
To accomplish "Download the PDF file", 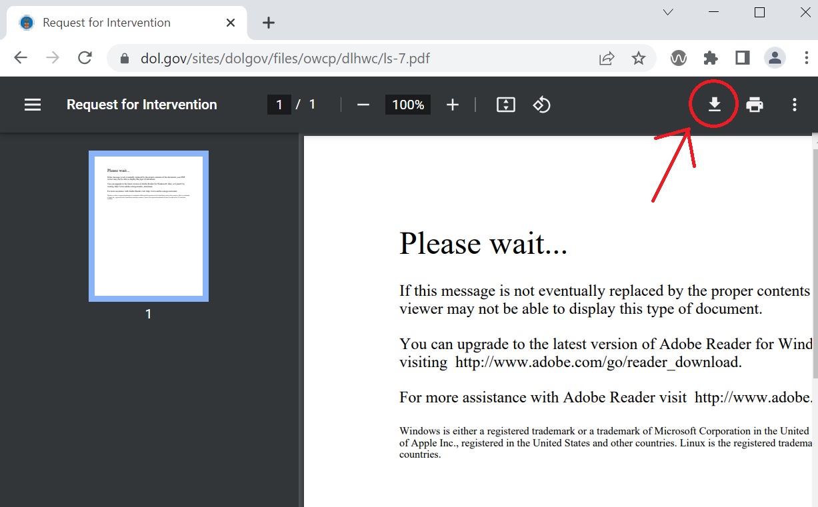I will coord(714,105).
